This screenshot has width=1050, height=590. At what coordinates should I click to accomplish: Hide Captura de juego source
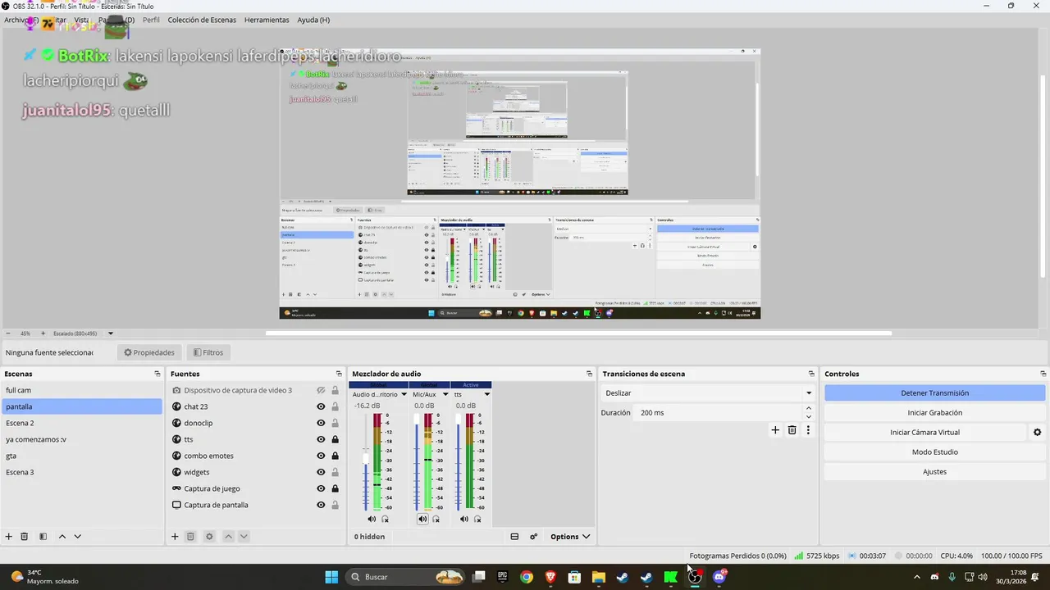click(x=321, y=488)
